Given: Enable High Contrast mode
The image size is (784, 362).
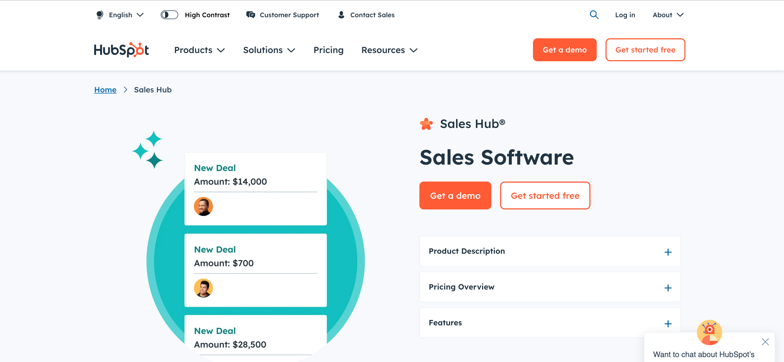Looking at the screenshot, I should pos(169,14).
